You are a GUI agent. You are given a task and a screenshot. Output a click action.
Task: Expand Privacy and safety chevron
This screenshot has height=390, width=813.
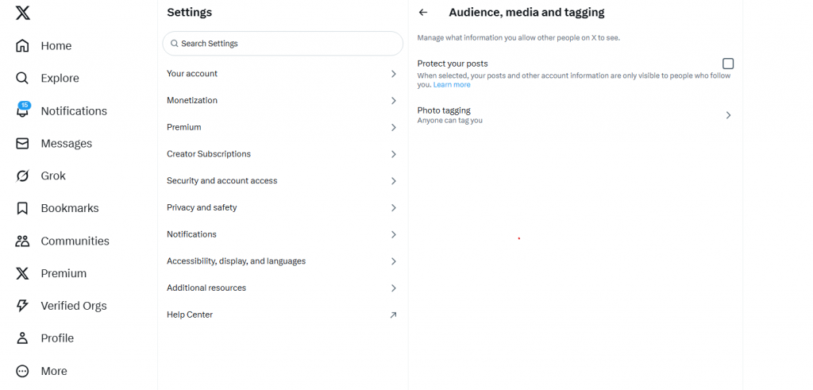click(x=394, y=207)
